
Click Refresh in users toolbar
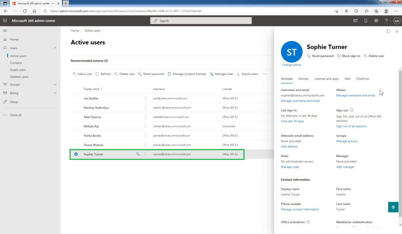tap(103, 74)
